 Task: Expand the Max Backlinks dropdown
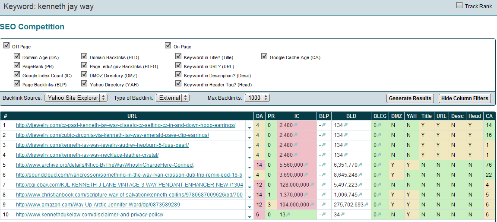pos(257,98)
